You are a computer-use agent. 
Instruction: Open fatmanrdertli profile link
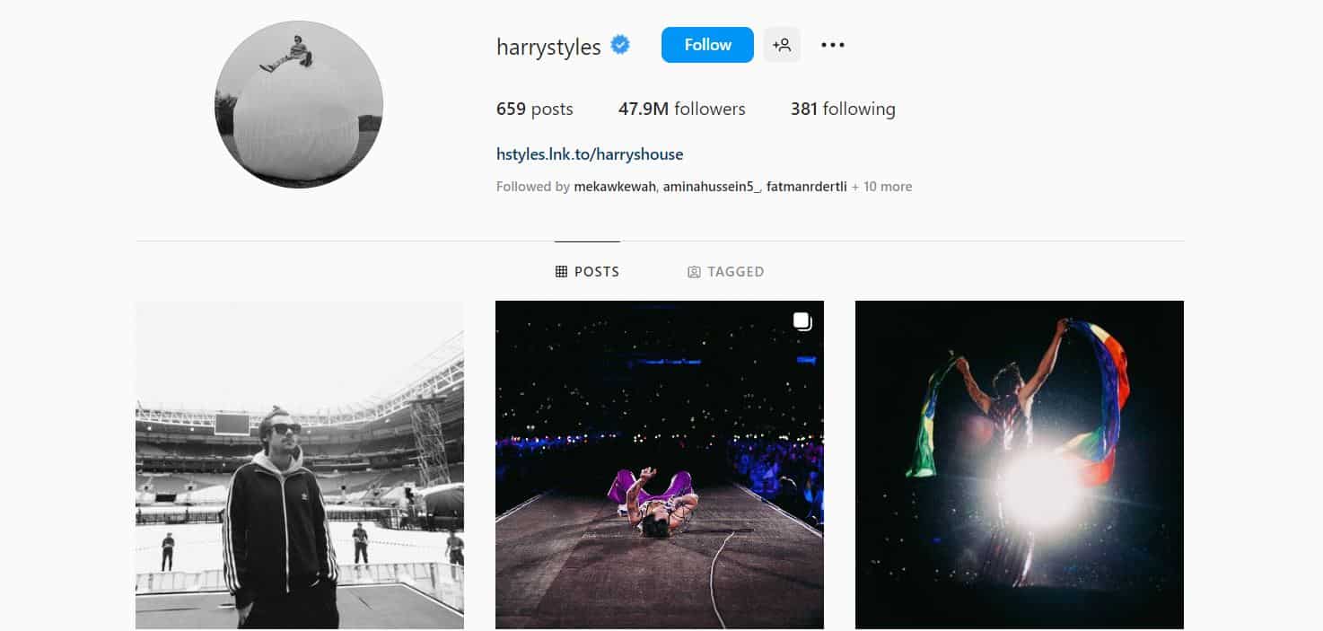coord(807,187)
